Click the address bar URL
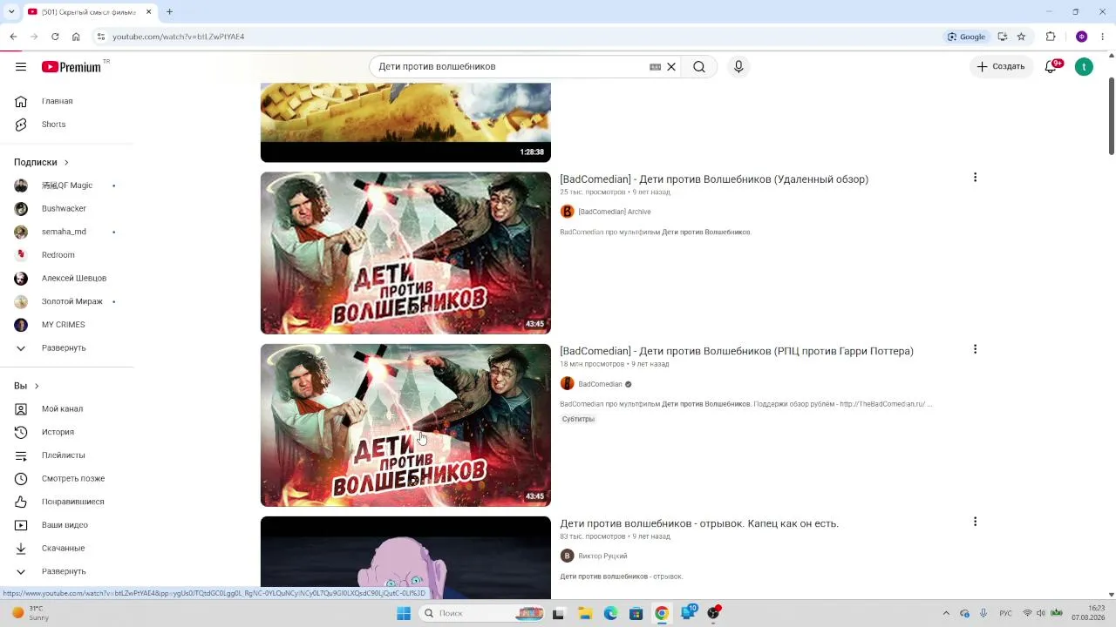The height and width of the screenshot is (627, 1116). [178, 37]
